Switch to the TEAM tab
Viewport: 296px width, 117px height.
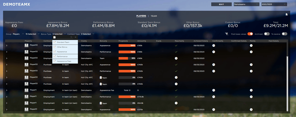[x=154, y=16]
